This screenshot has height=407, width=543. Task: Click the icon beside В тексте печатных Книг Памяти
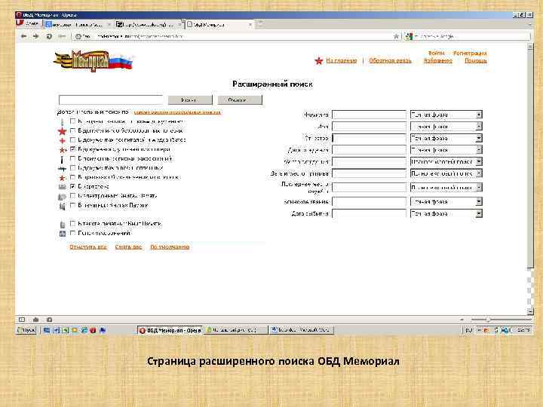point(63,225)
